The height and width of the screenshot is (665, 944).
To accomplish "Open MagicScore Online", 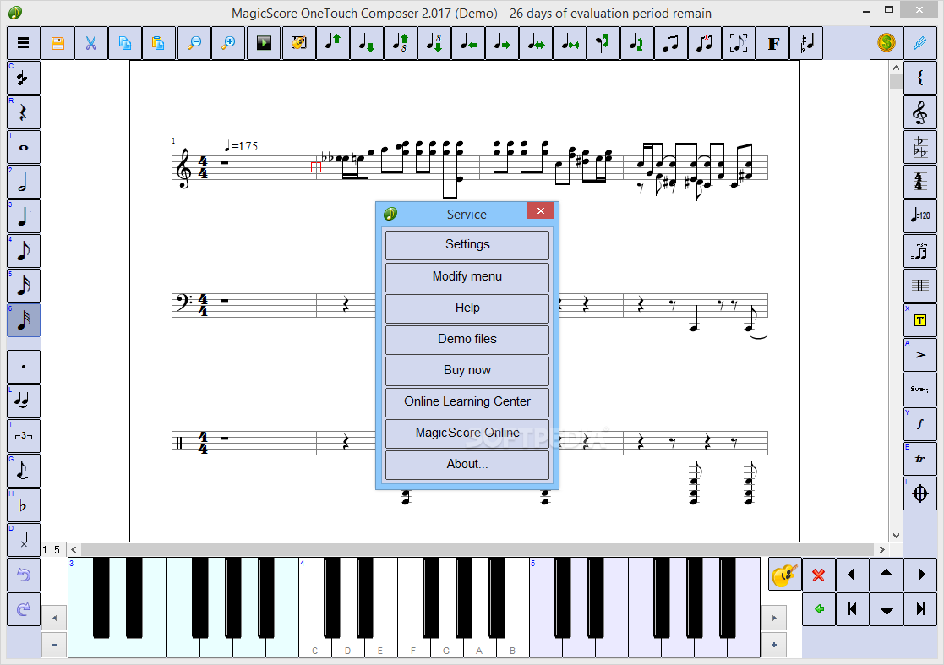I will point(467,433).
